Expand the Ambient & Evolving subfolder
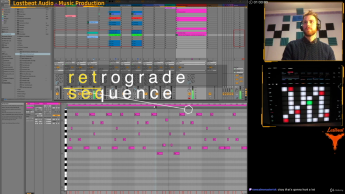This screenshot has height=194, width=345. (x=17, y=36)
